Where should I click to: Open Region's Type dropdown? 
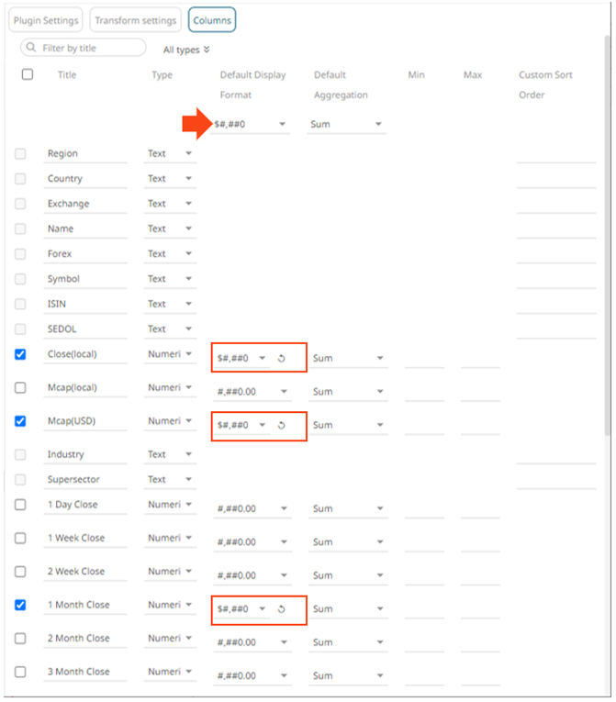[170, 153]
